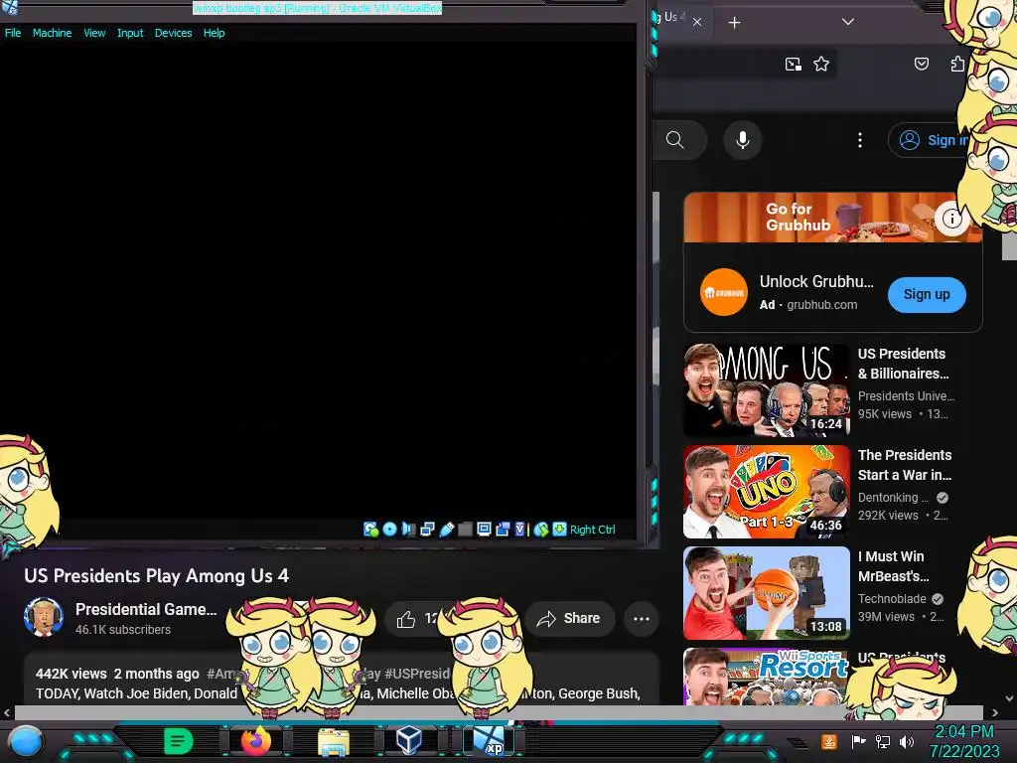Open VirtualBox Manager from the taskbar
The width and height of the screenshot is (1017, 763).
(409, 740)
